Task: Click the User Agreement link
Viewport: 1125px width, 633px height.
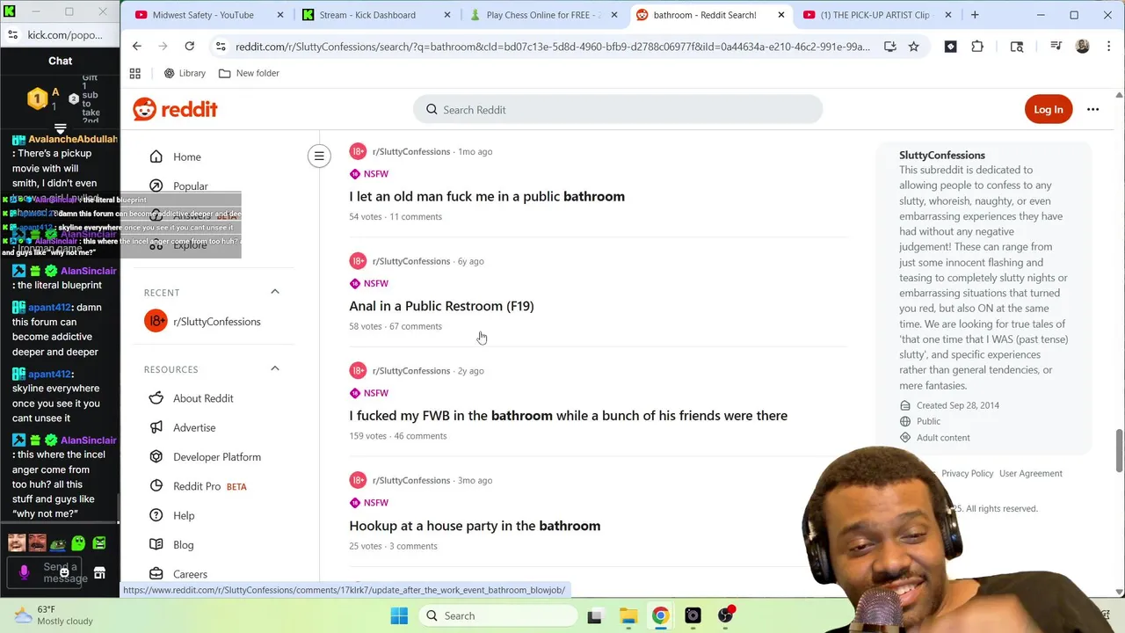Action: 1030,473
